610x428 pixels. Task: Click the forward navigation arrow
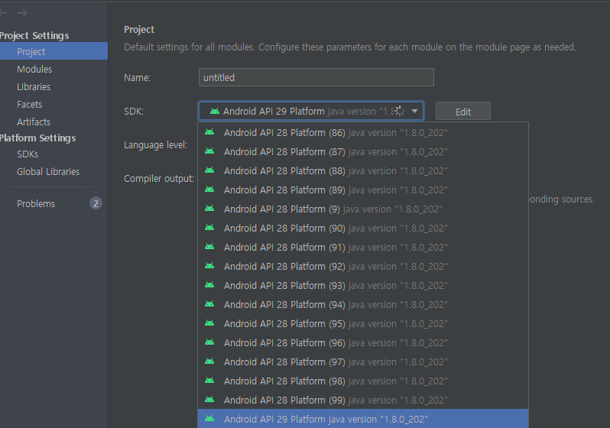point(23,13)
